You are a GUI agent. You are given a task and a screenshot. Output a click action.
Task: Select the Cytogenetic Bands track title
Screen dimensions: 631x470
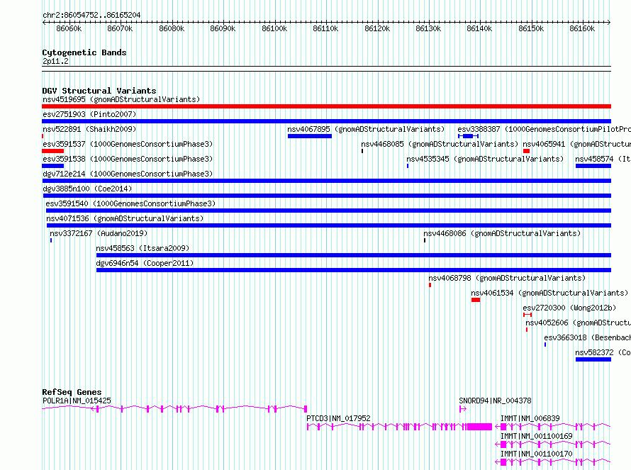84,52
